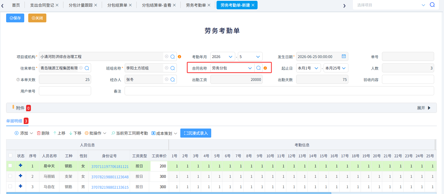Clear the 经办人 field value
The height and width of the screenshot is (194, 444).
coord(166,79)
